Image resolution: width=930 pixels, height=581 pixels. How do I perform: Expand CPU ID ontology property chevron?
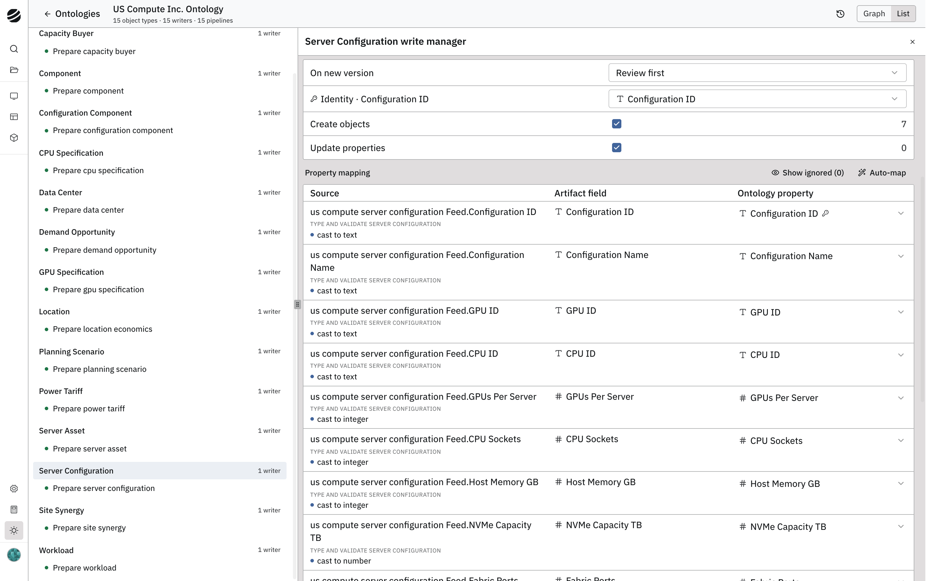point(900,355)
